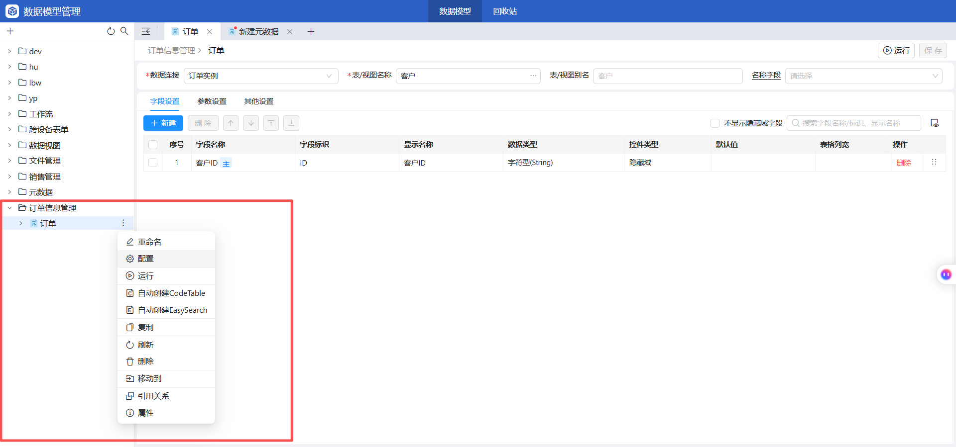Click the 表/视图别名 input field
956x447 pixels.
(668, 76)
